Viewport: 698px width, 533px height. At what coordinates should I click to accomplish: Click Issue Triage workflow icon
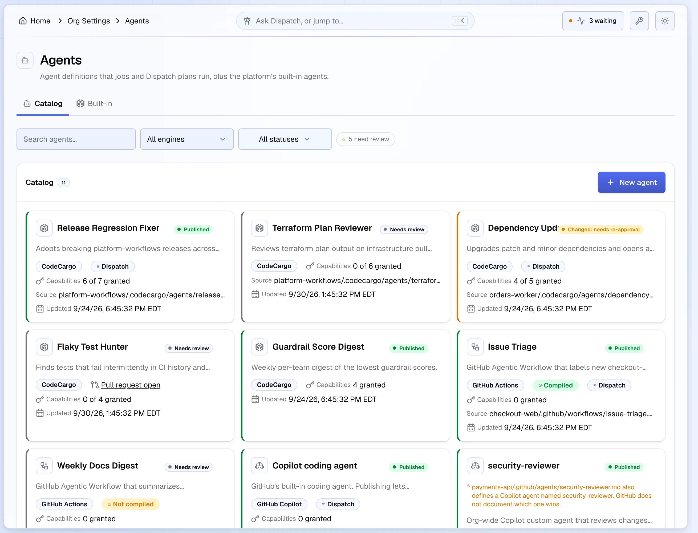[475, 347]
